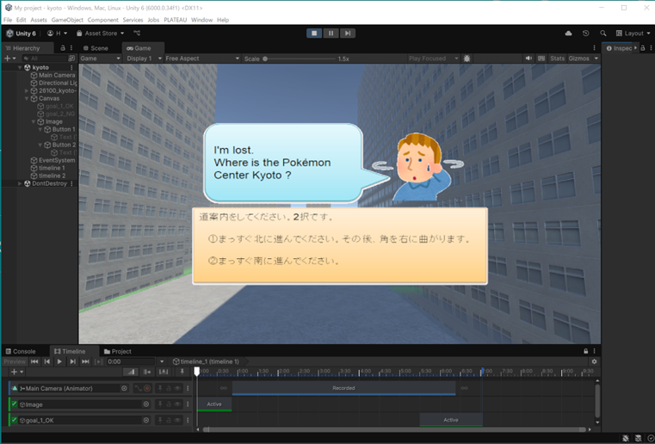655x444 pixels.
Task: Uncheck the goal_1_OK track checkbox
Action: [15, 420]
